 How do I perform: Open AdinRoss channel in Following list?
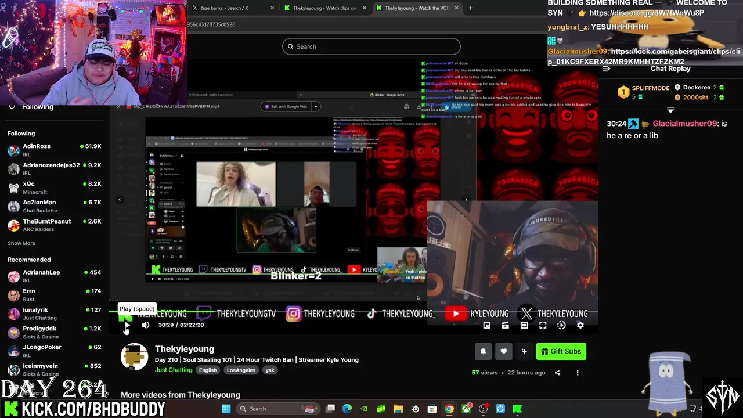[x=55, y=150]
